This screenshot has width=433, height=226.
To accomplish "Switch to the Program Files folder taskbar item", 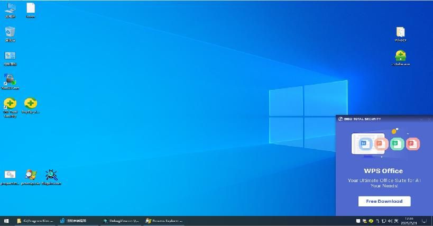I will tap(35, 221).
